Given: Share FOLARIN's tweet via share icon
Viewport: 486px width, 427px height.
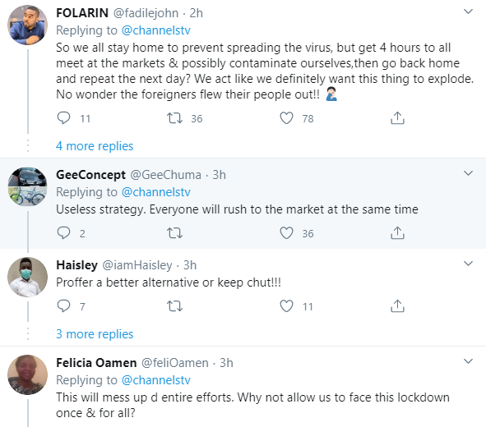Looking at the screenshot, I should [x=397, y=118].
